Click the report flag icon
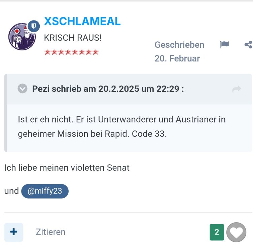The image size is (253, 252). (224, 45)
